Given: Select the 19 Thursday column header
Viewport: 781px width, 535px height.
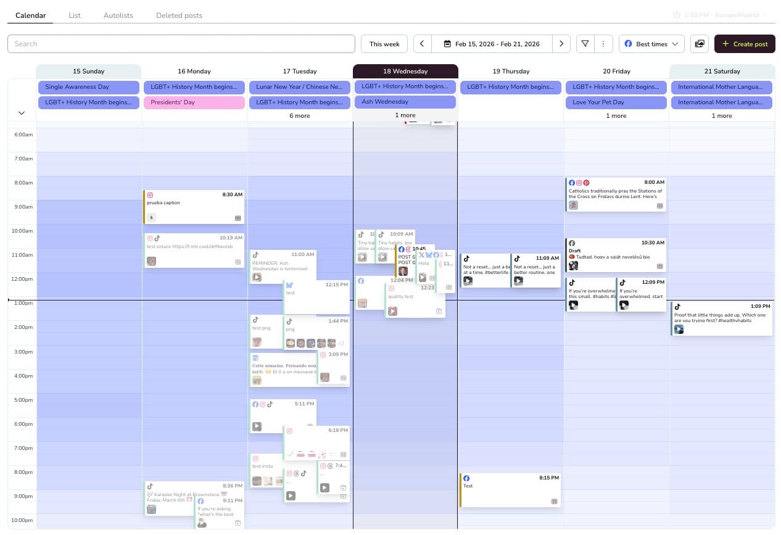Looking at the screenshot, I should pyautogui.click(x=511, y=71).
